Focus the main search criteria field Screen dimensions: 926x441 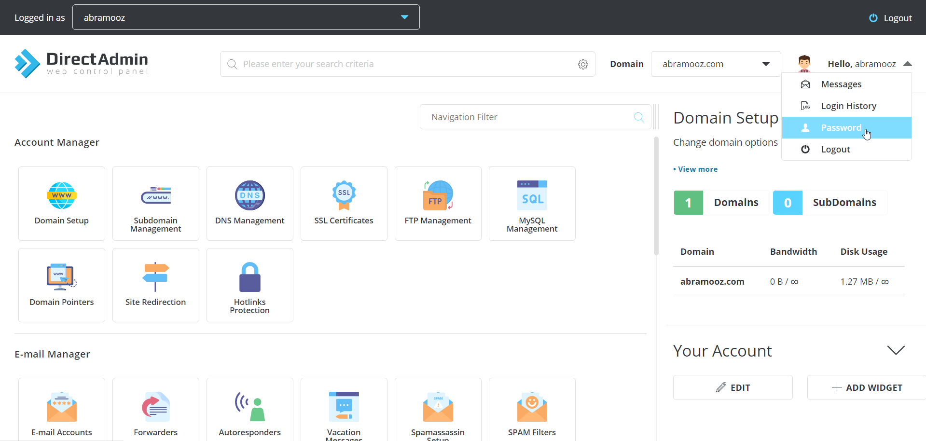[408, 64]
